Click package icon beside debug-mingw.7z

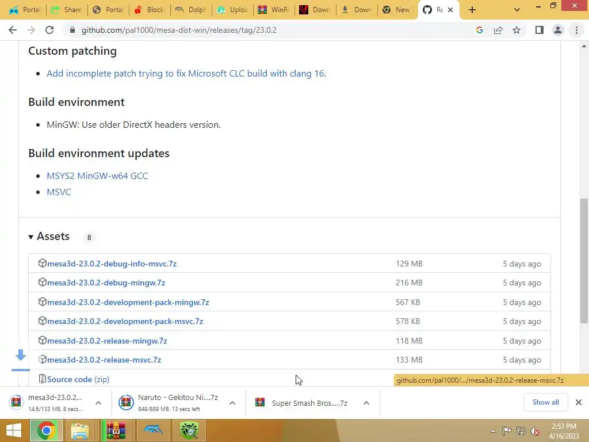click(43, 282)
